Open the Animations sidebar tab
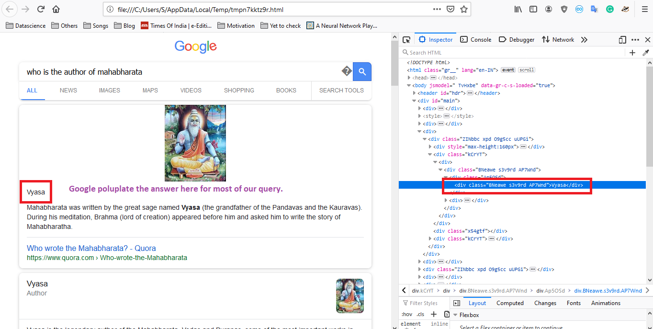This screenshot has height=329, width=653. [606, 303]
